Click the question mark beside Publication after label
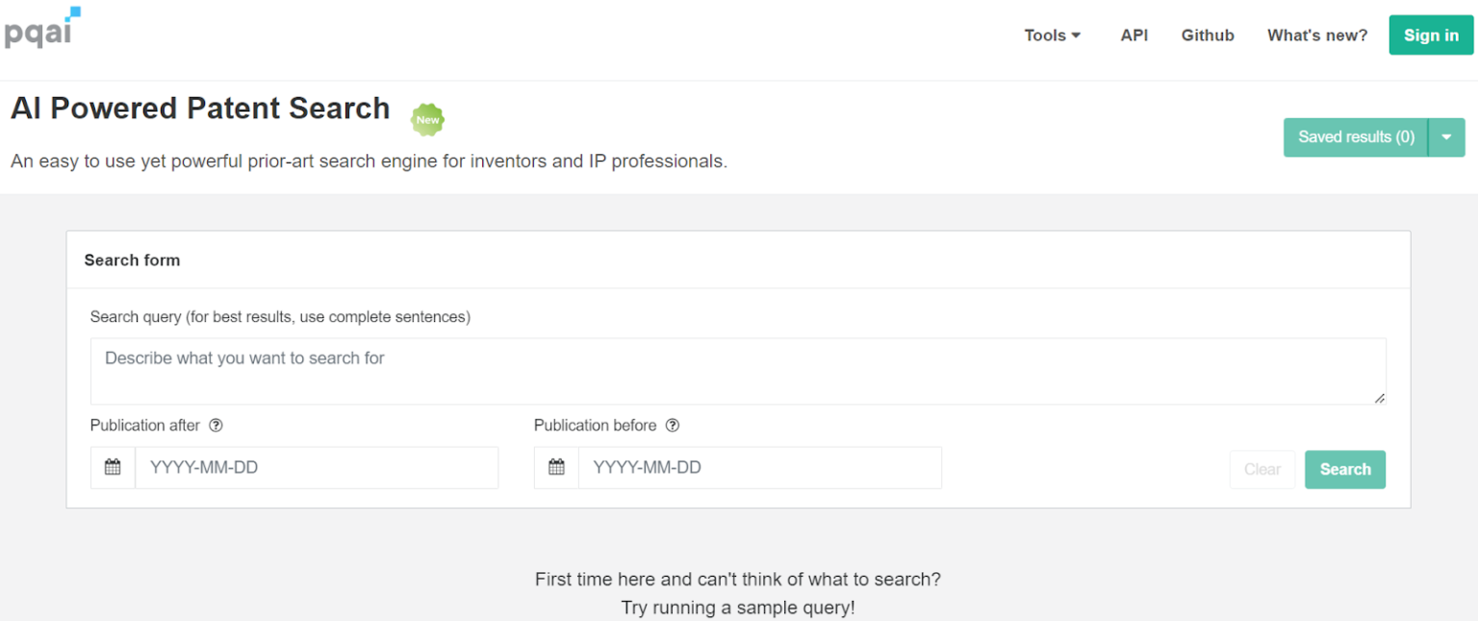 pyautogui.click(x=216, y=425)
